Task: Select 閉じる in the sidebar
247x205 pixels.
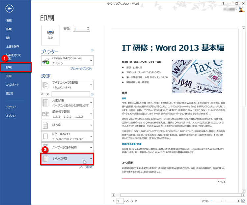Action: tap(10, 93)
